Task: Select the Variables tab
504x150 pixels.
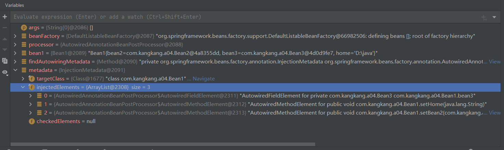Action: (x=14, y=5)
